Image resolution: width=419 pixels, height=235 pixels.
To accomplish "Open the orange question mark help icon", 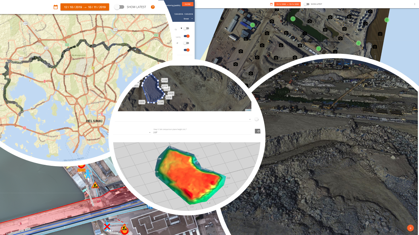I will click(x=153, y=7).
